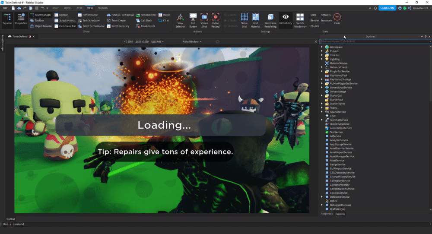Click the Collaborate button
432x234 pixels.
(387, 8)
